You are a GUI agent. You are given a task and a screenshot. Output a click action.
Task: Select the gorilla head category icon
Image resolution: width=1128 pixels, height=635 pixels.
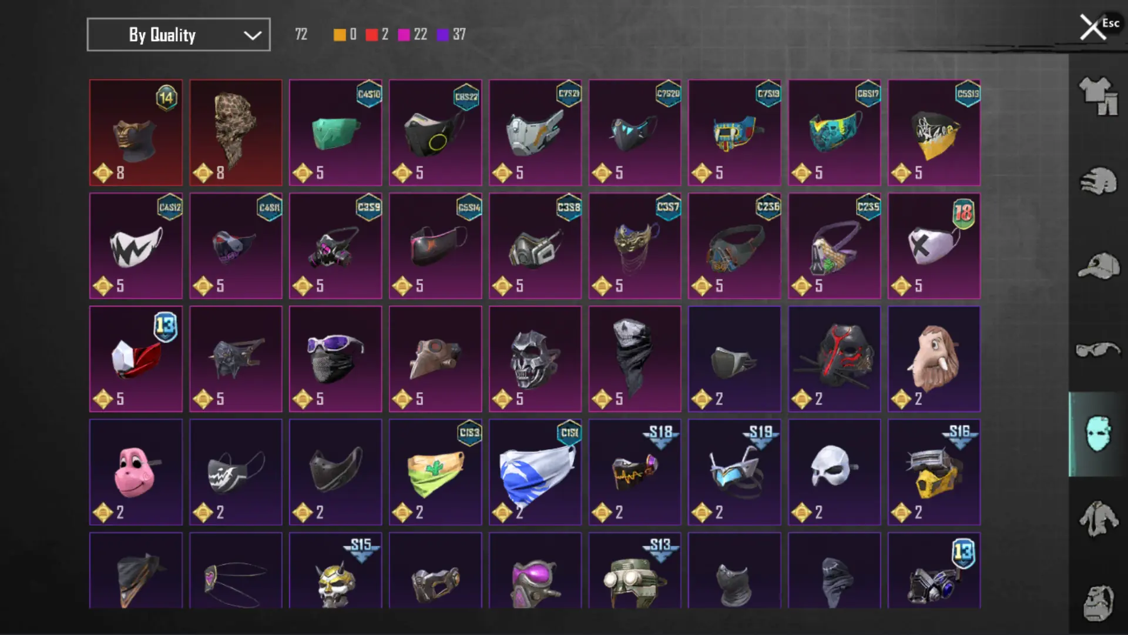click(x=1098, y=603)
